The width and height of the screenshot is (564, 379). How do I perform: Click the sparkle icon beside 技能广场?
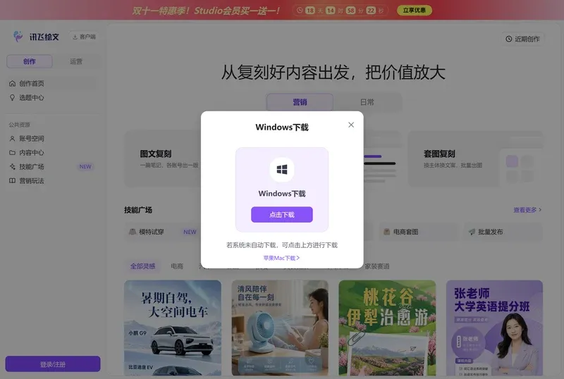coord(12,166)
